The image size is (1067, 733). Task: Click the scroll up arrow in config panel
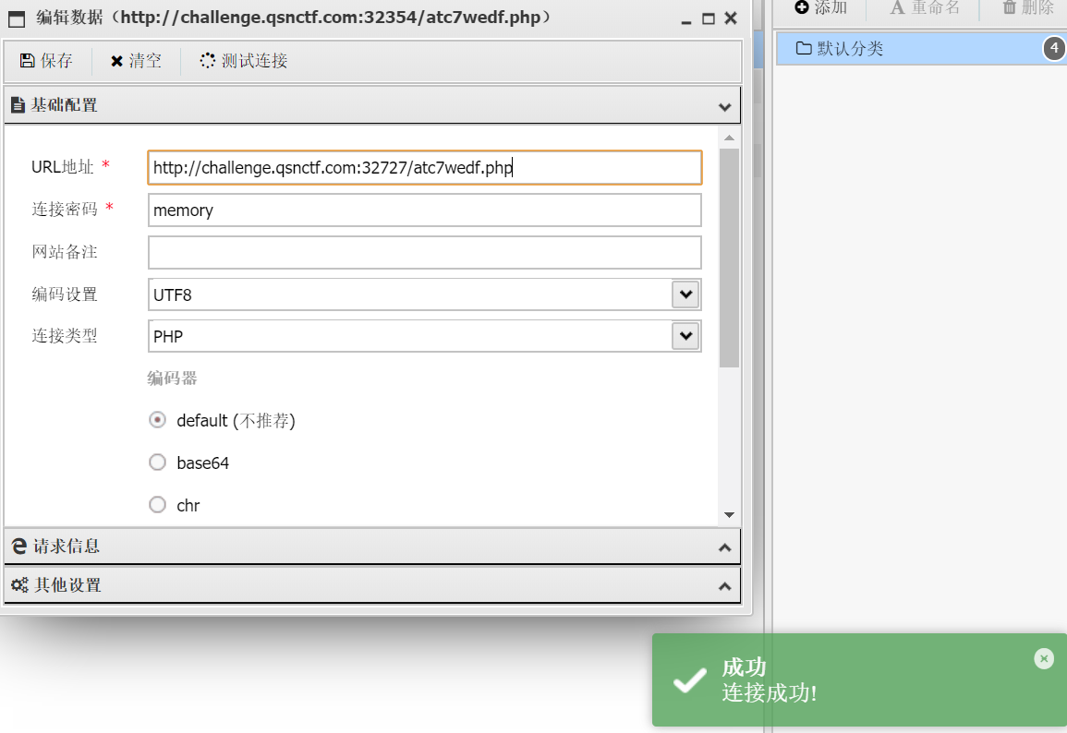coord(730,138)
